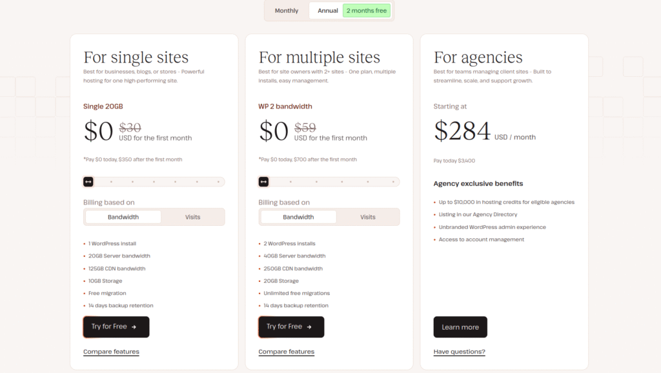Click 'Listing in our Agency Directory' benefit
The image size is (661, 373).
478,214
